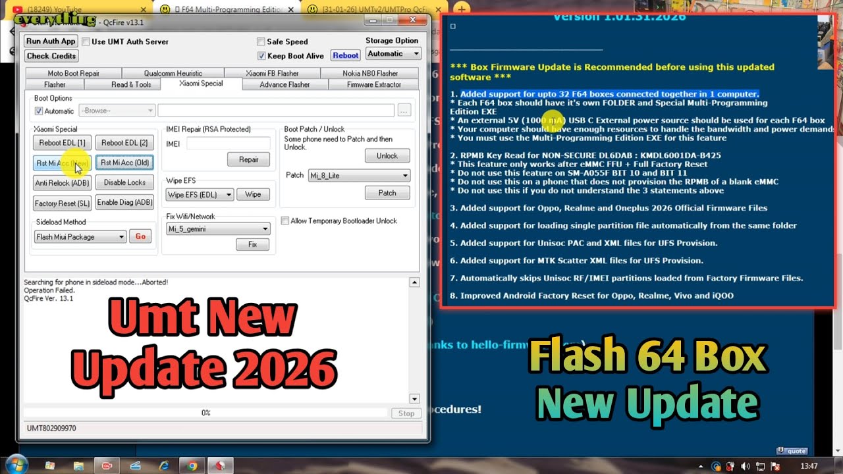Select the Xiaomi Special tab
843x474 pixels.
[201, 84]
